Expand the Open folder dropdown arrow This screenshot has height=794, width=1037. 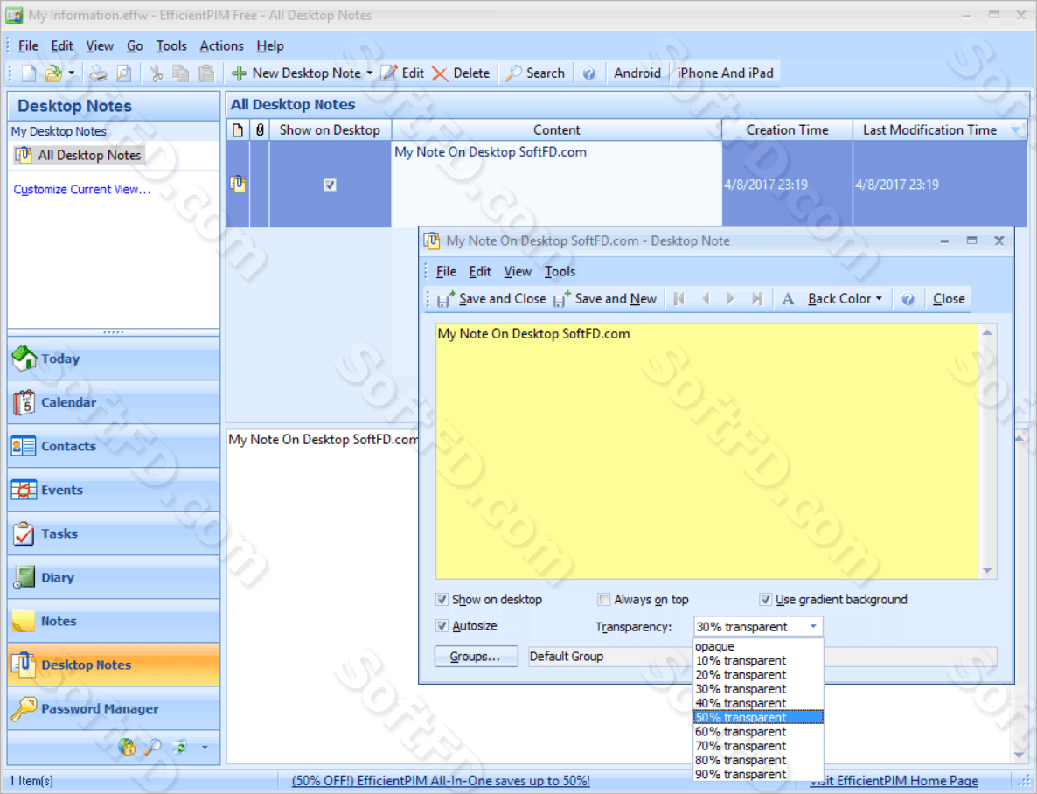click(x=71, y=73)
